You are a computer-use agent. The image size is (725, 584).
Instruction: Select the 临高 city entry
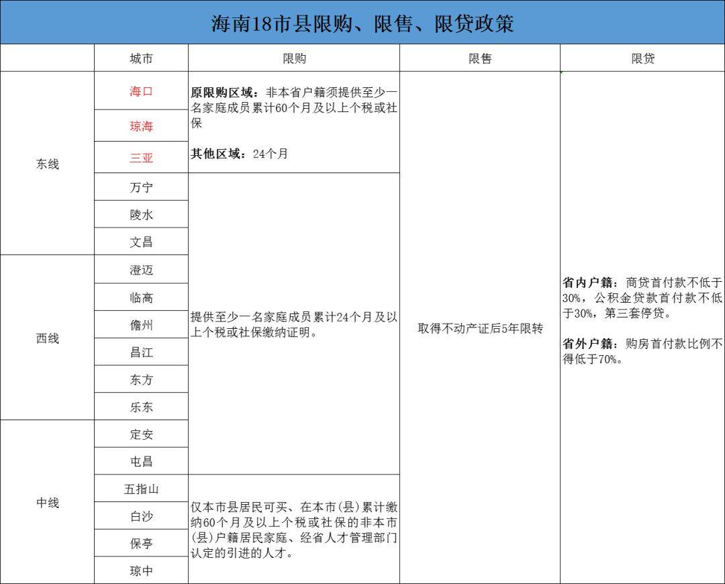coord(142,297)
